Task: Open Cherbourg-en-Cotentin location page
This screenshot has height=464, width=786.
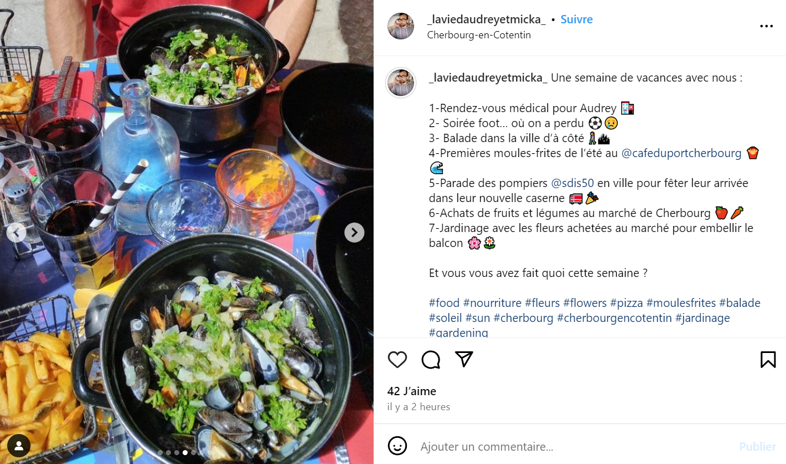Action: [479, 35]
